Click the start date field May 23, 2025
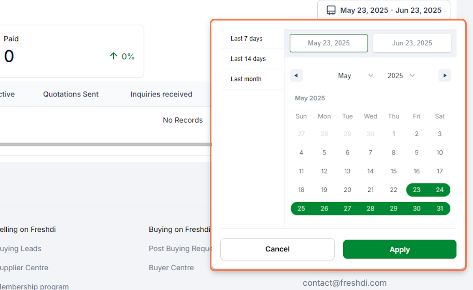The image size is (473, 290). coord(329,43)
